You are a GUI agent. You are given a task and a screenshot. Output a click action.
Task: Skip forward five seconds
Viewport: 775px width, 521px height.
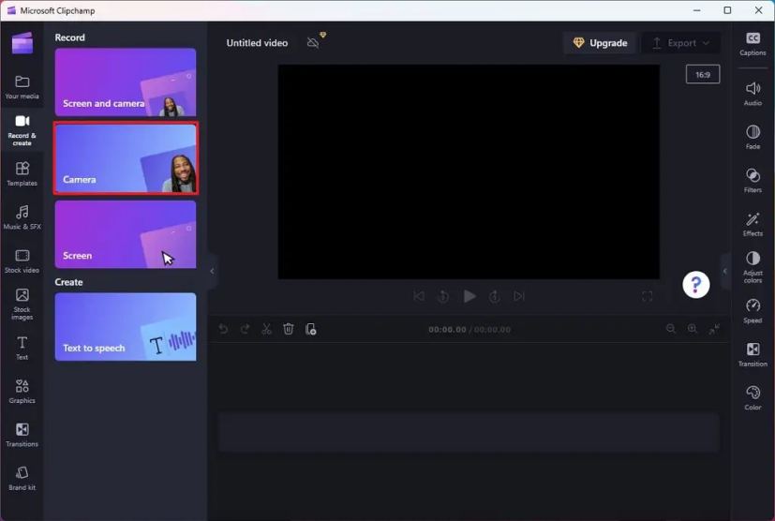(x=494, y=296)
